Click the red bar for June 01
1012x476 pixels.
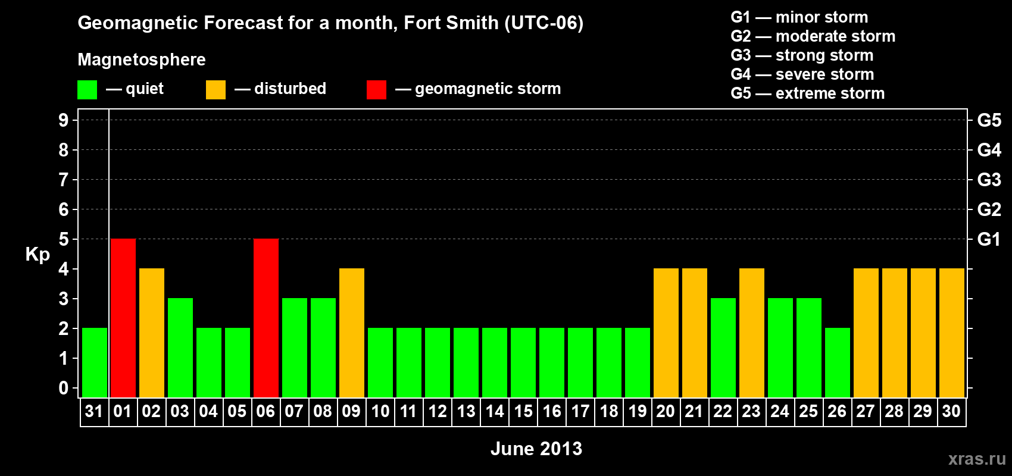(123, 318)
